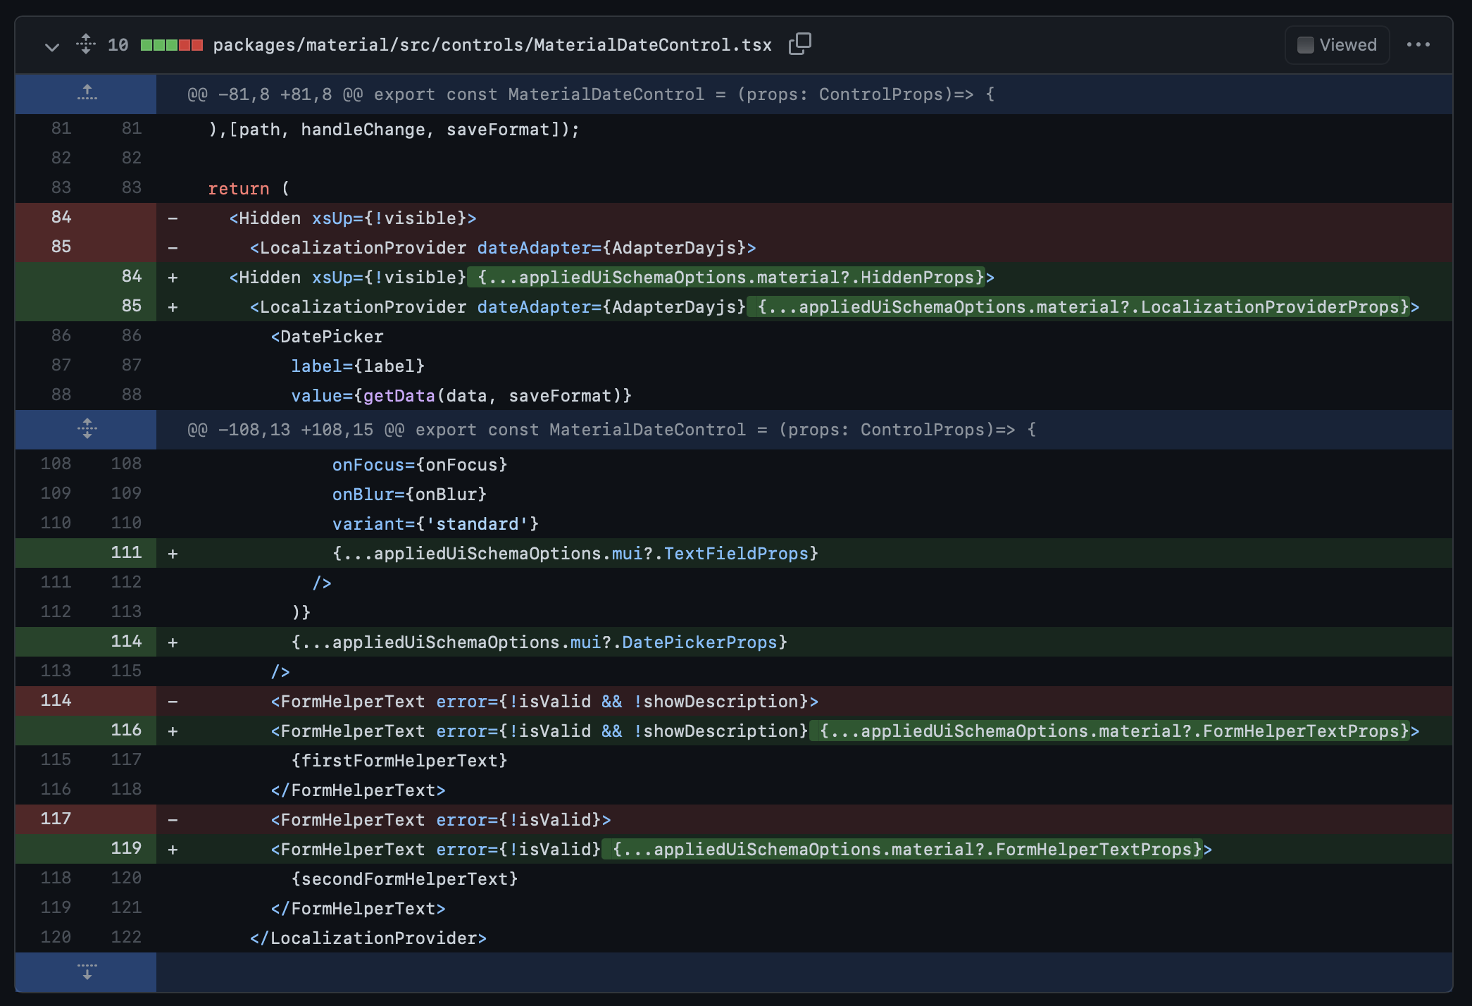Click highlighted HiddenProps spread in added line
Screen dimensions: 1472x1006
[x=726, y=278]
